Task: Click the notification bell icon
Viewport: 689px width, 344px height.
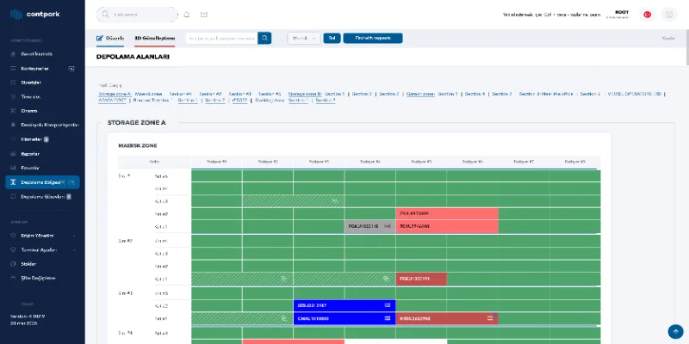Action: point(187,15)
